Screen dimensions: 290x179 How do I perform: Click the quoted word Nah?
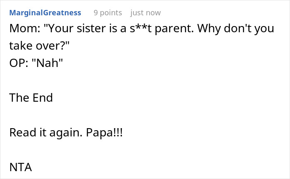[x=47, y=63]
